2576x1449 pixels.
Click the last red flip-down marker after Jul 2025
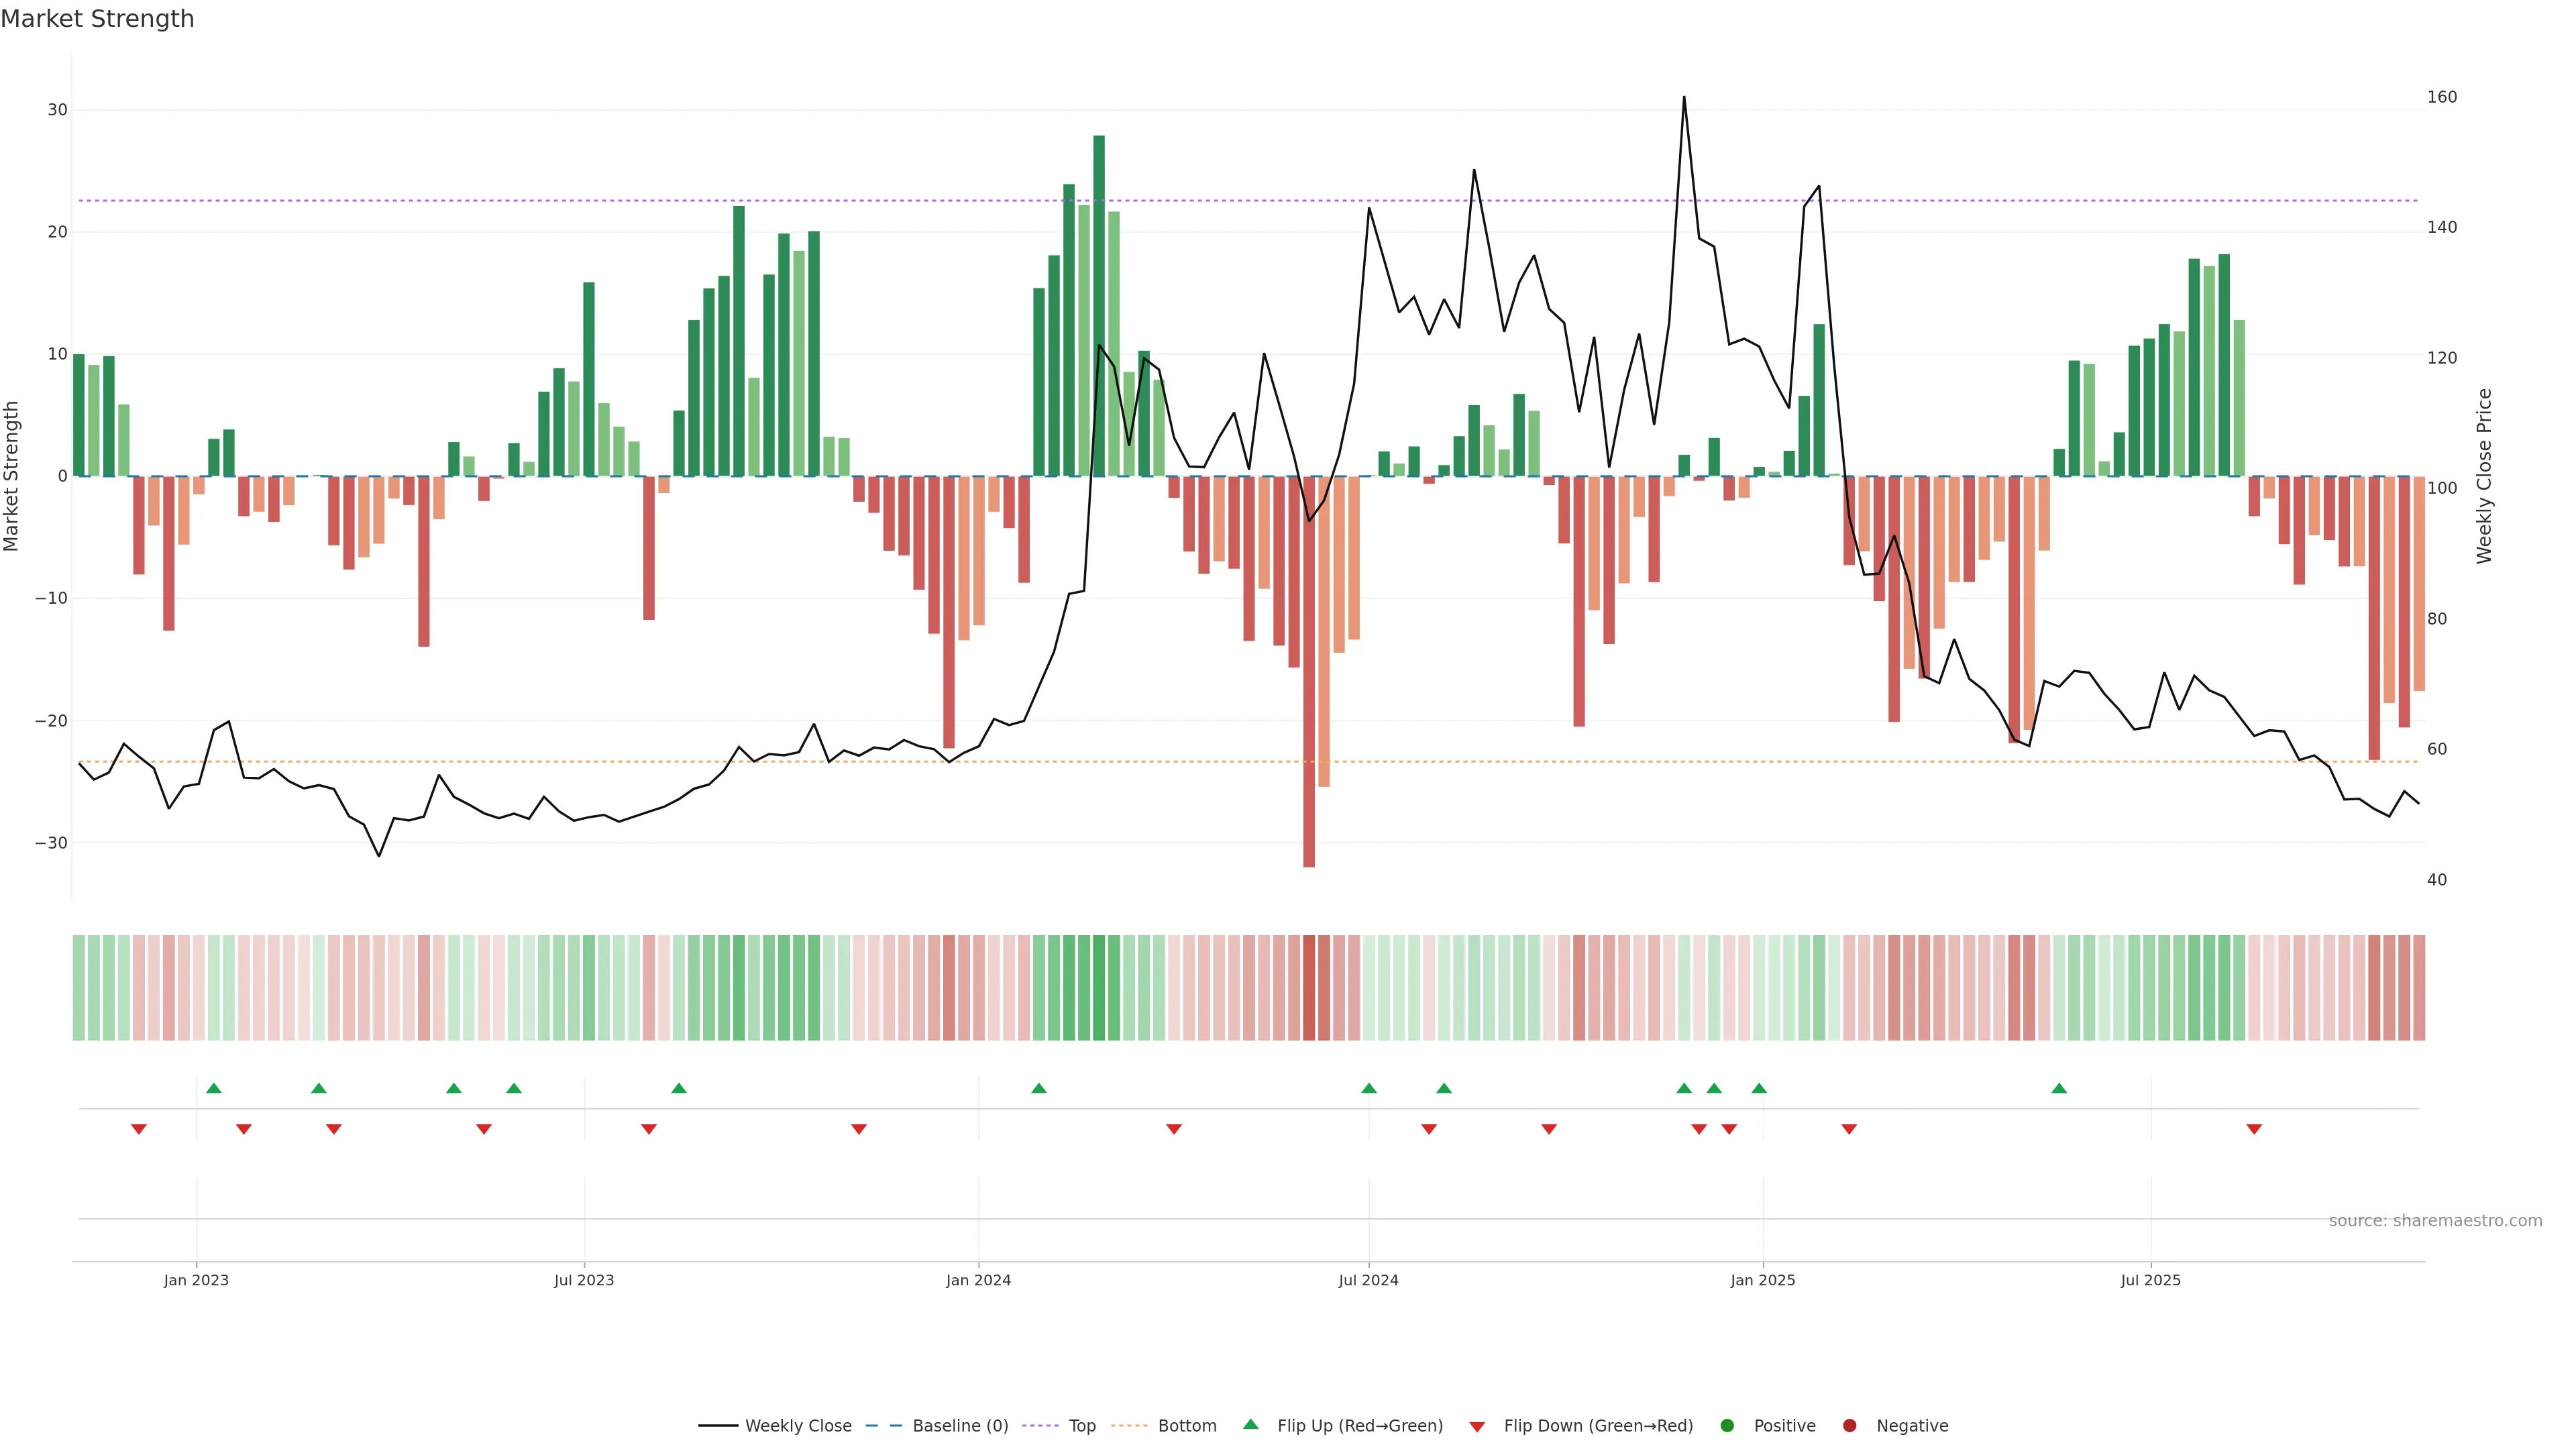click(x=2254, y=1129)
